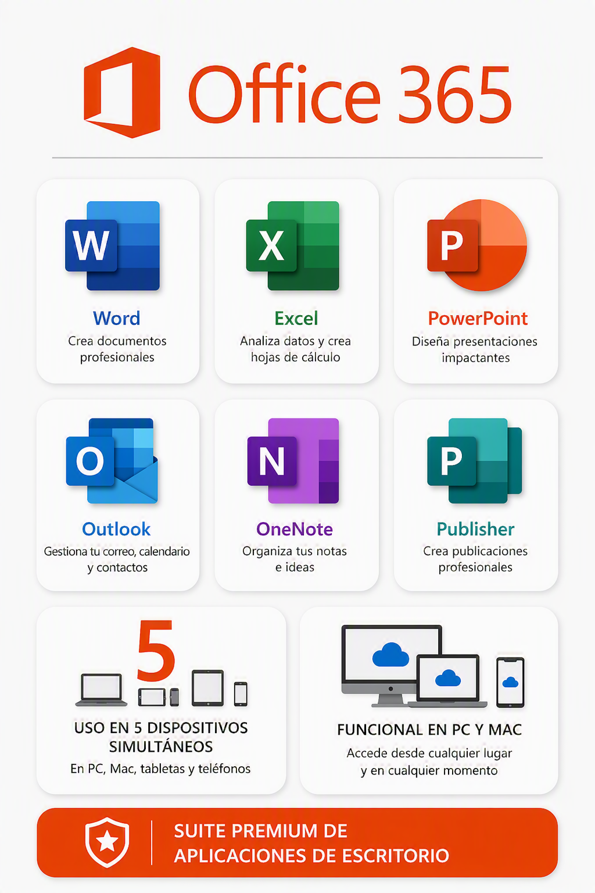Click 'En PC, Mac, tabletas y teléfonos'
The width and height of the screenshot is (595, 893).
point(160,769)
